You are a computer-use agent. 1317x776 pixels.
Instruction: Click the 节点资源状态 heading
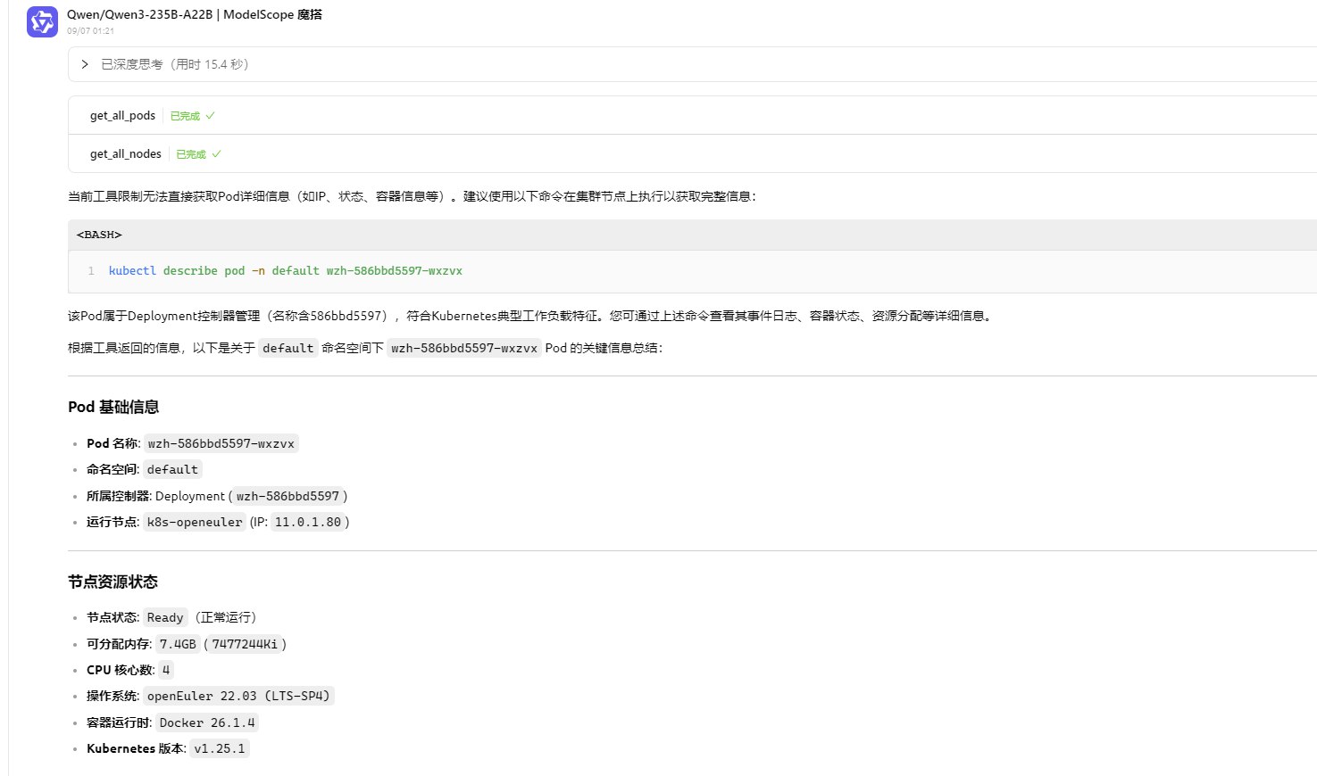[113, 582]
